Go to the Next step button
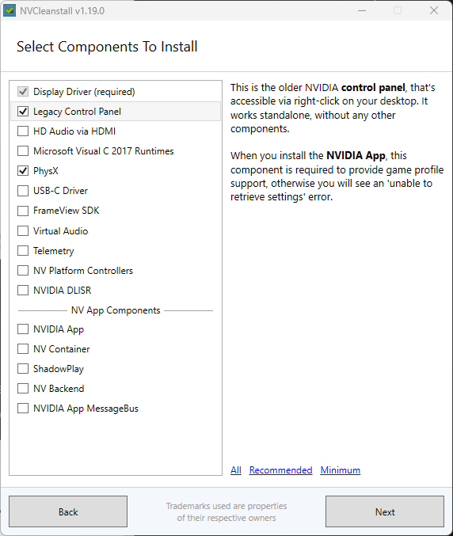453x536 pixels. [385, 511]
